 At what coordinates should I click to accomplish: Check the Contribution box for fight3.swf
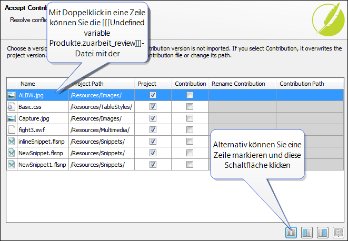coord(190,130)
